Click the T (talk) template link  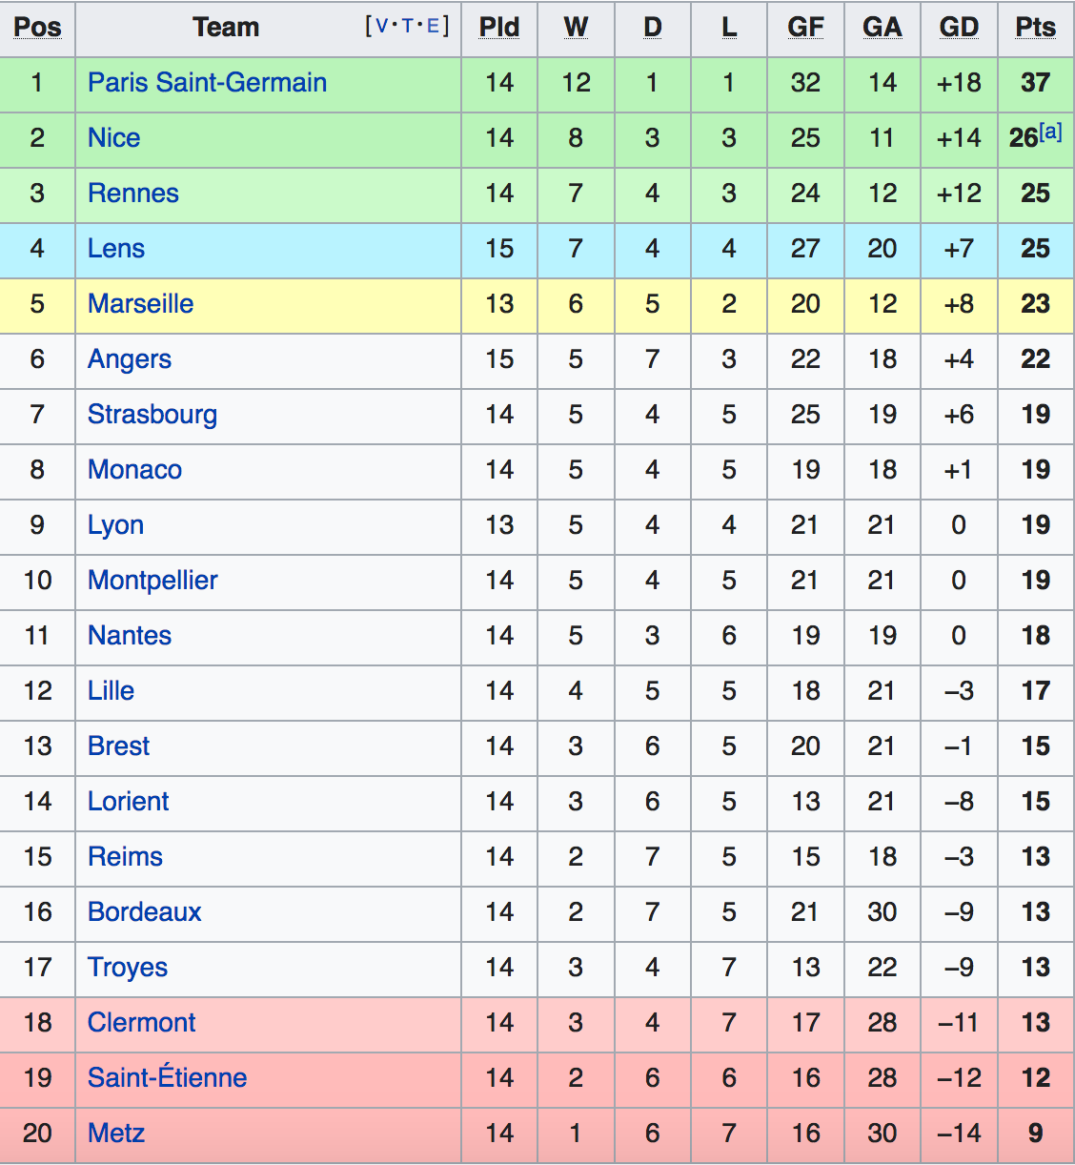point(408,26)
